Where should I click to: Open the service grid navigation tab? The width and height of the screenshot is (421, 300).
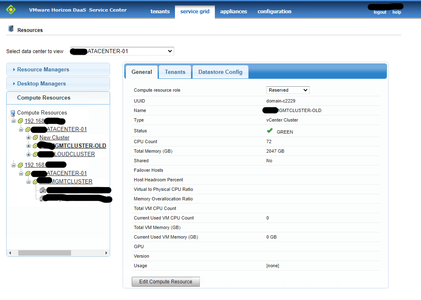tap(194, 12)
